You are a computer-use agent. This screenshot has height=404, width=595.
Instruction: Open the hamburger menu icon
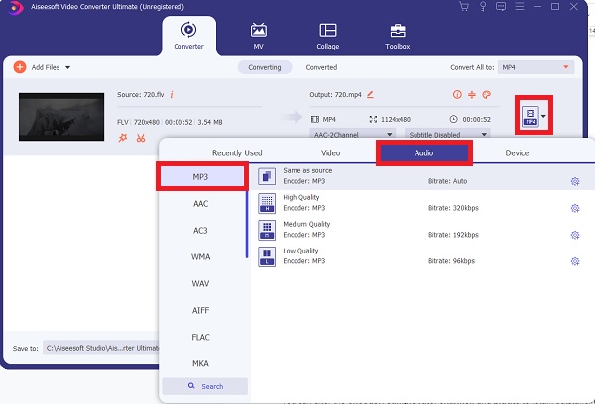click(519, 7)
